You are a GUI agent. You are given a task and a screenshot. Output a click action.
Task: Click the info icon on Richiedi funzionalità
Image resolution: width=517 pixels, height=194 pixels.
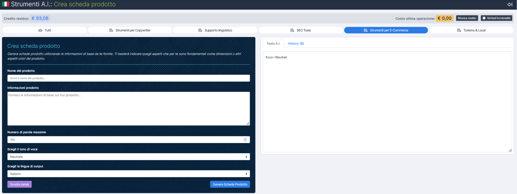484,18
